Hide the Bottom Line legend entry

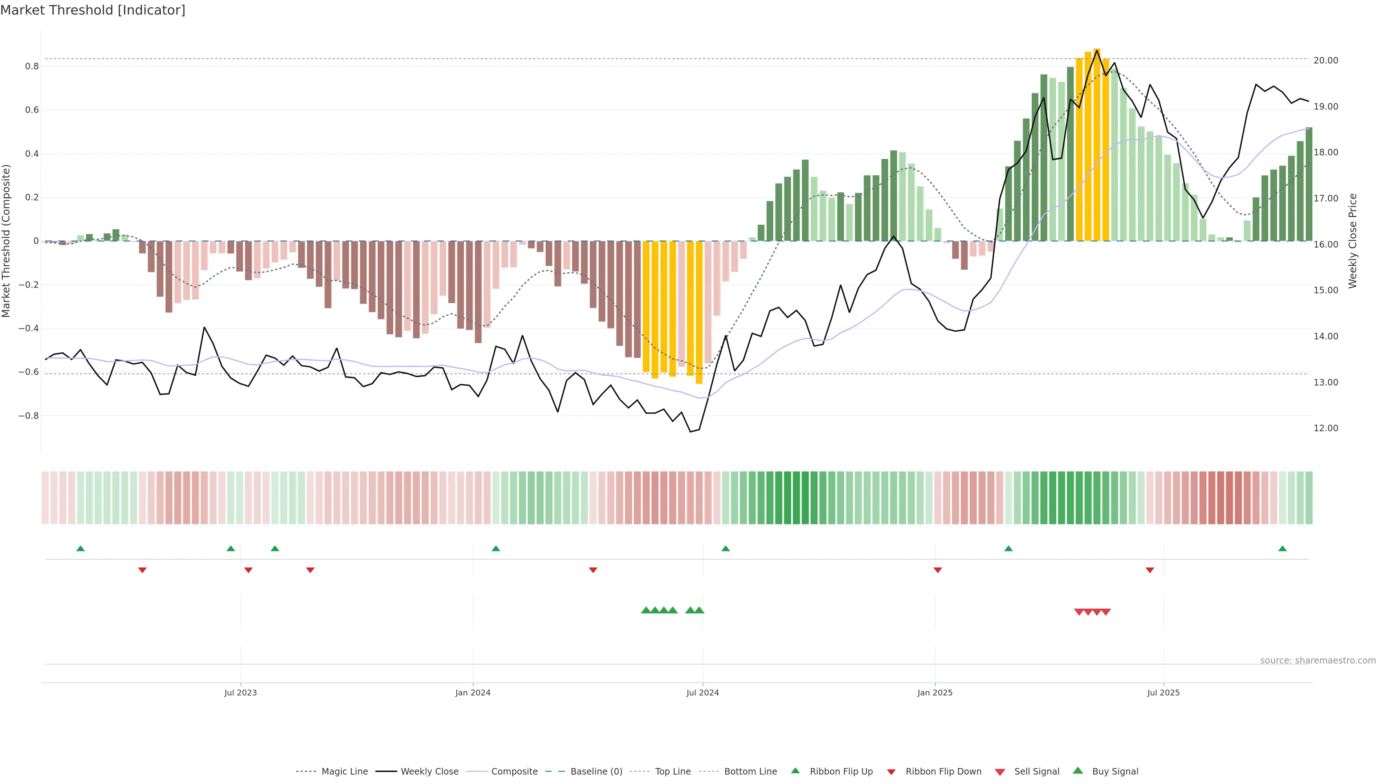tap(750, 772)
